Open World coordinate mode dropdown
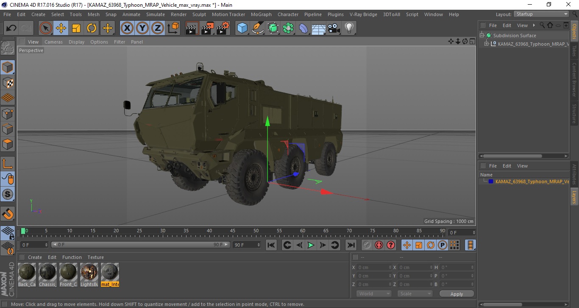Screen dimensions: 579x308 click(373, 294)
